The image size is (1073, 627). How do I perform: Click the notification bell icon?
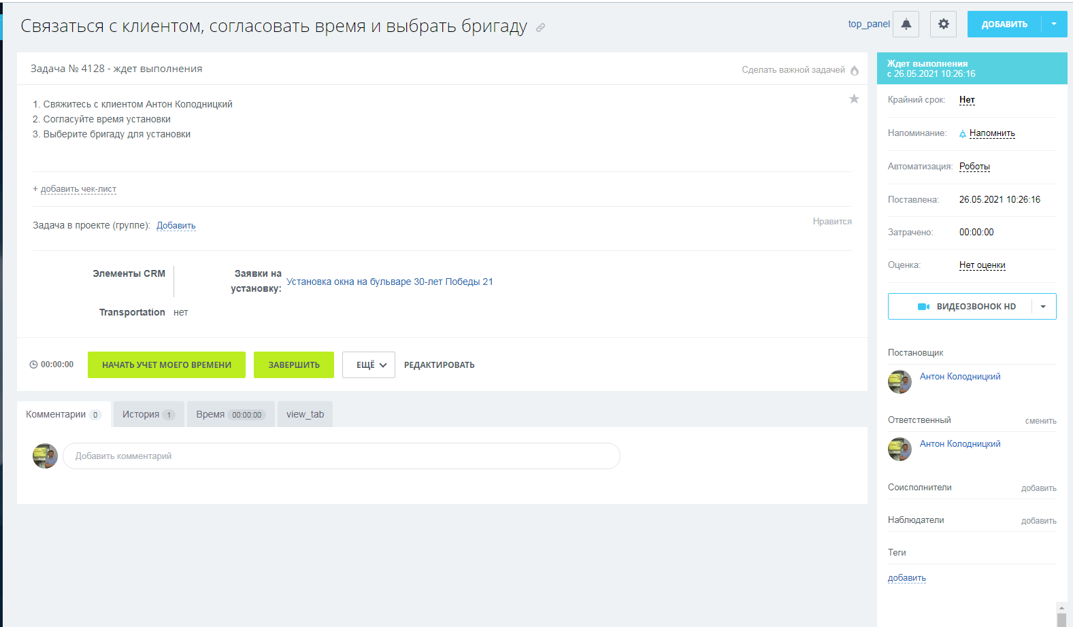[x=906, y=24]
